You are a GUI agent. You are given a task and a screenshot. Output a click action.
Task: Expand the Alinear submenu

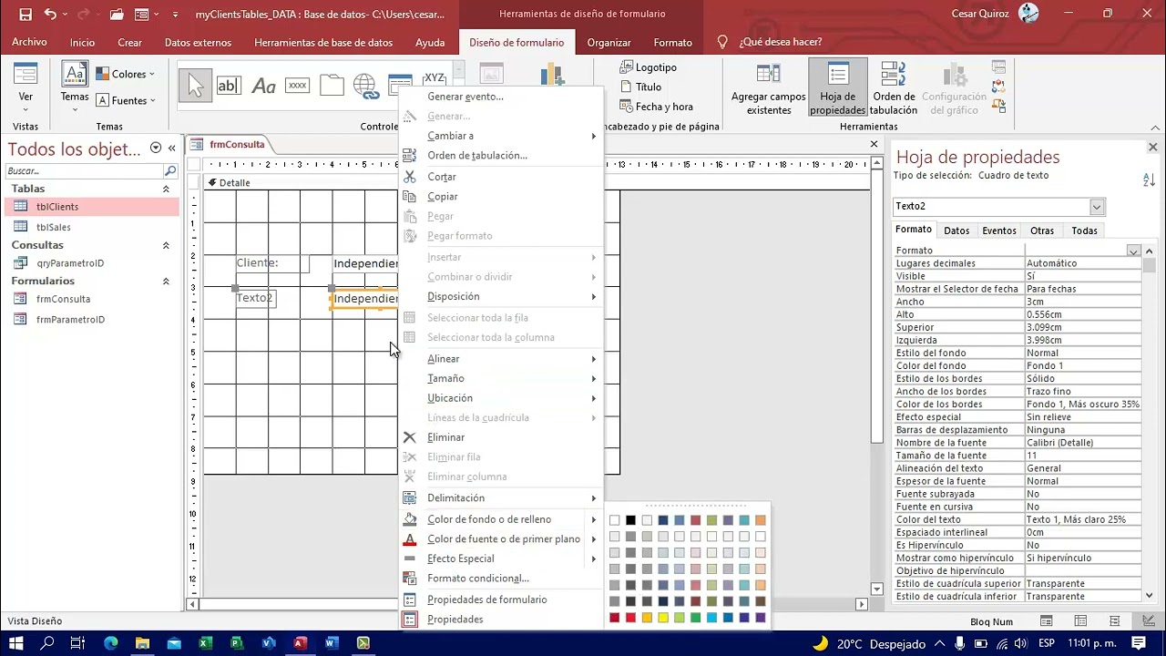pyautogui.click(x=501, y=359)
